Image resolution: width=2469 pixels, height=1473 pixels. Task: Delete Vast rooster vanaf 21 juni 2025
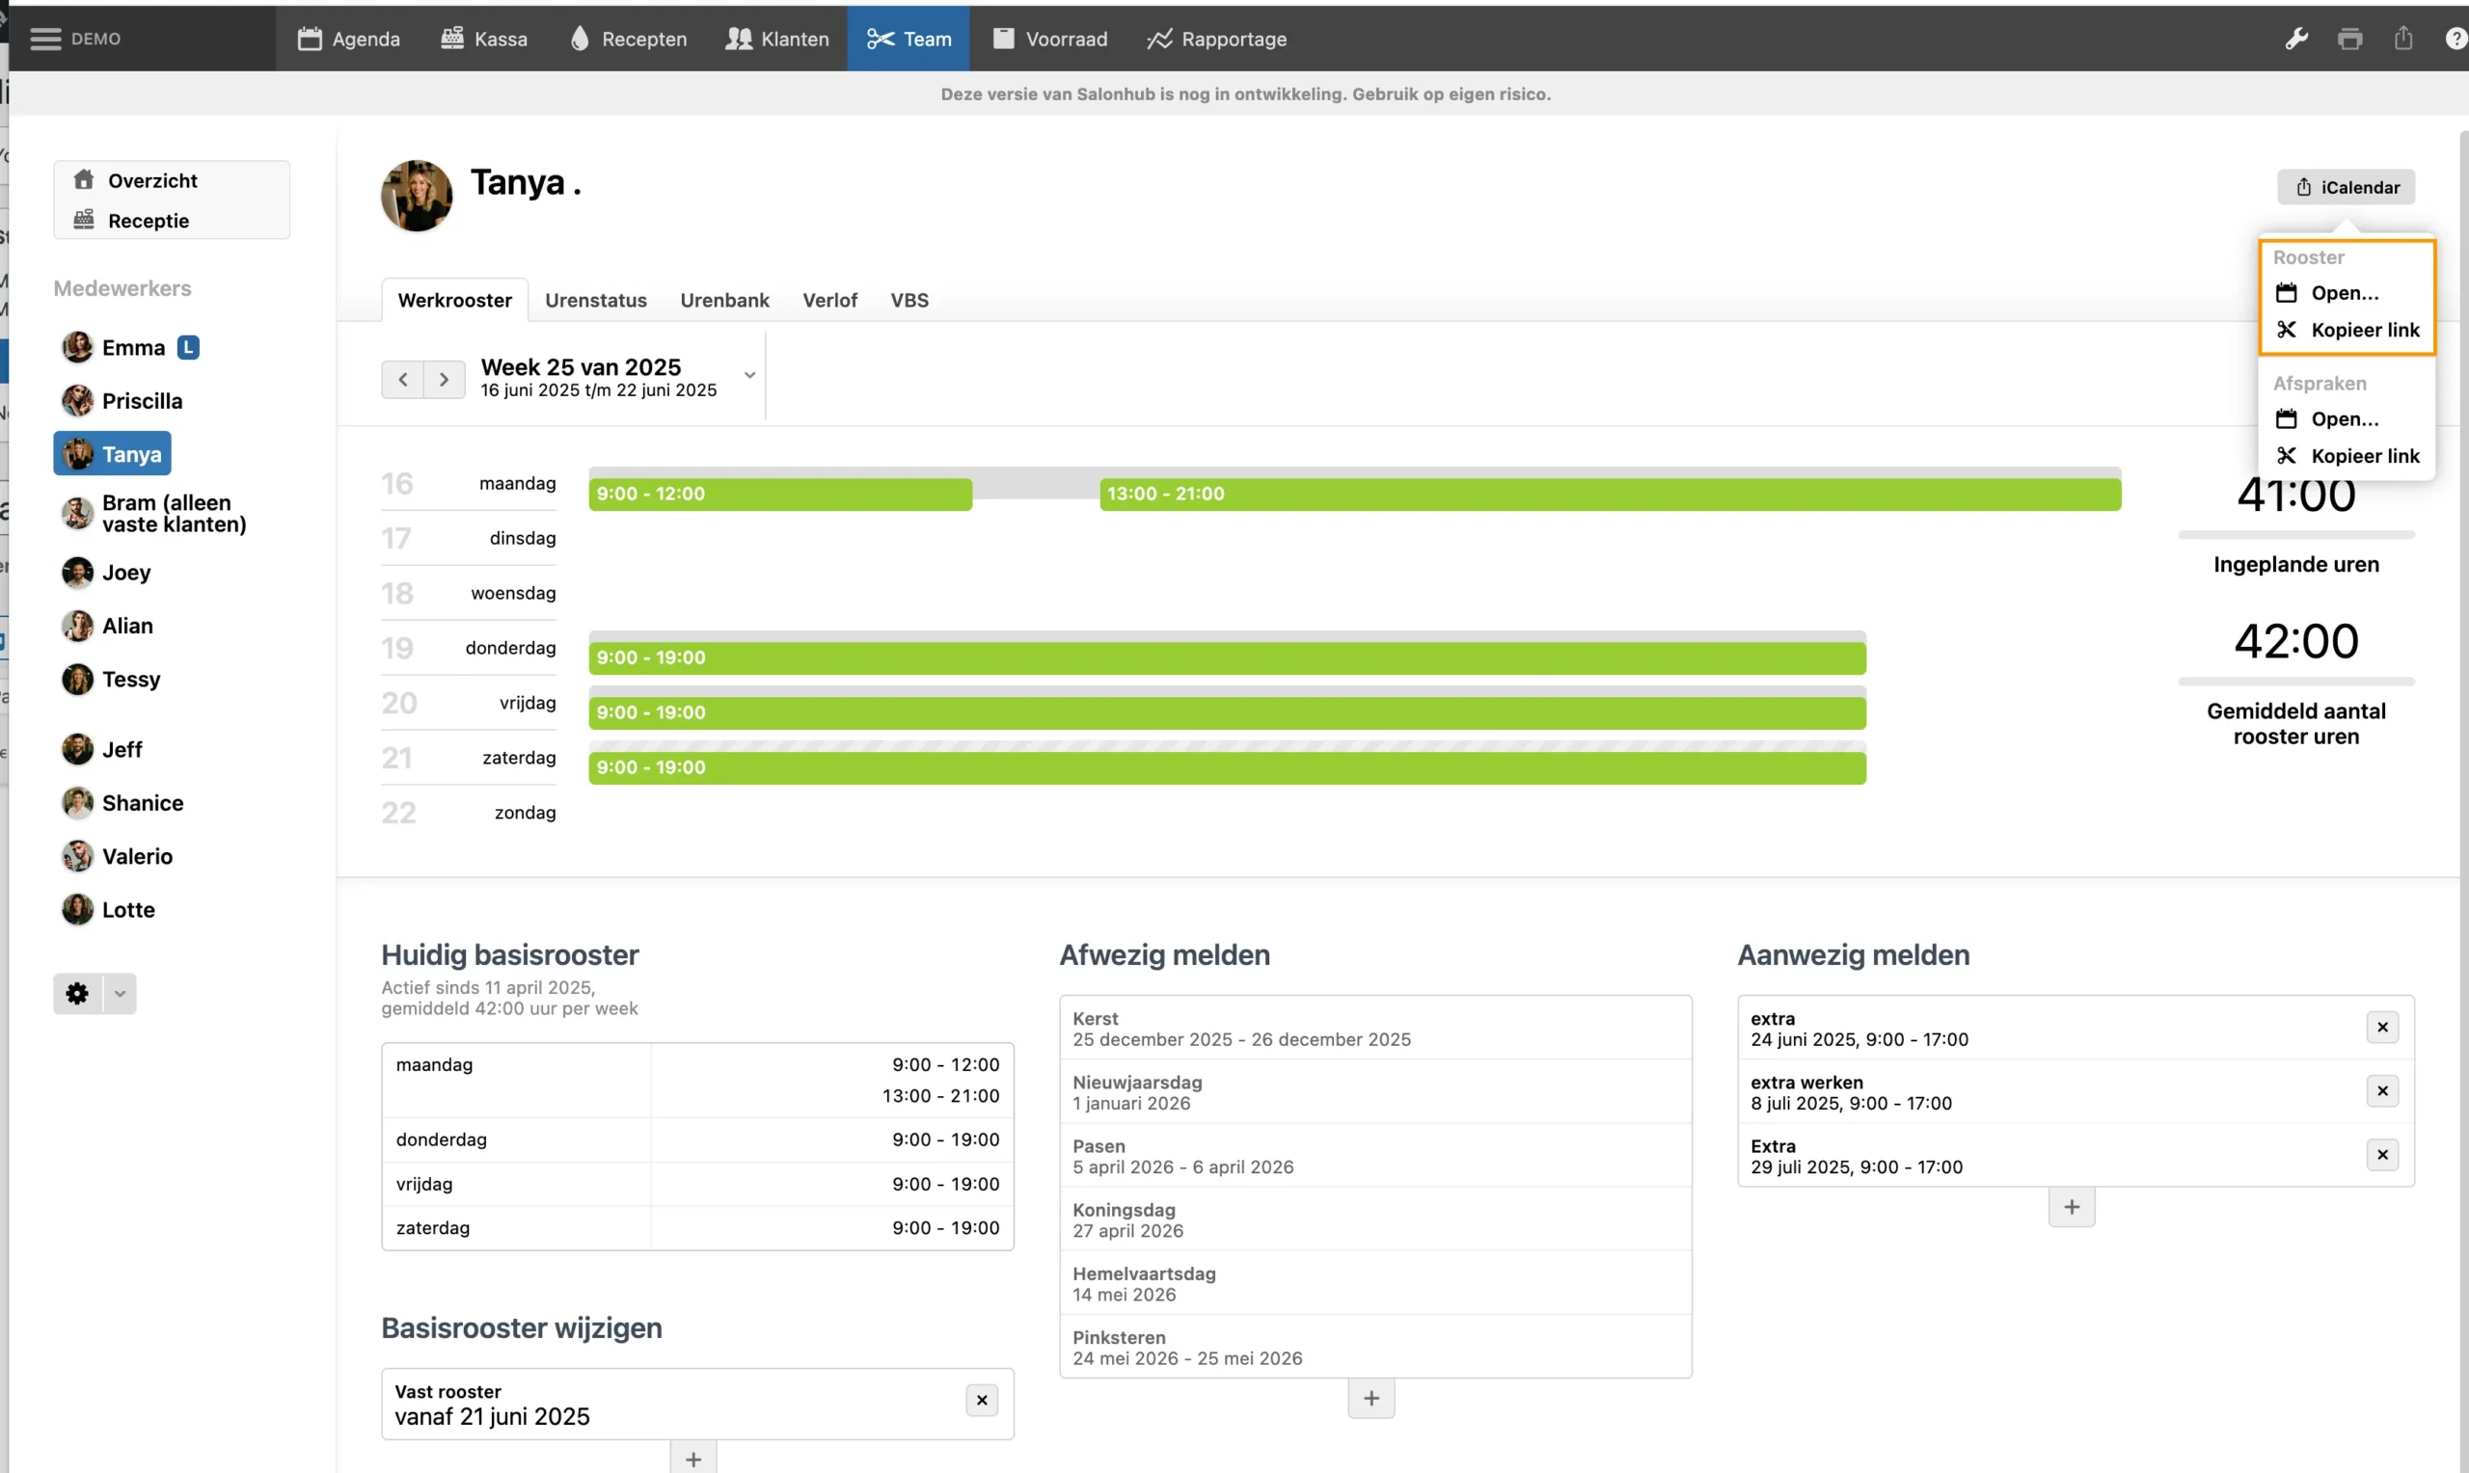coord(981,1401)
